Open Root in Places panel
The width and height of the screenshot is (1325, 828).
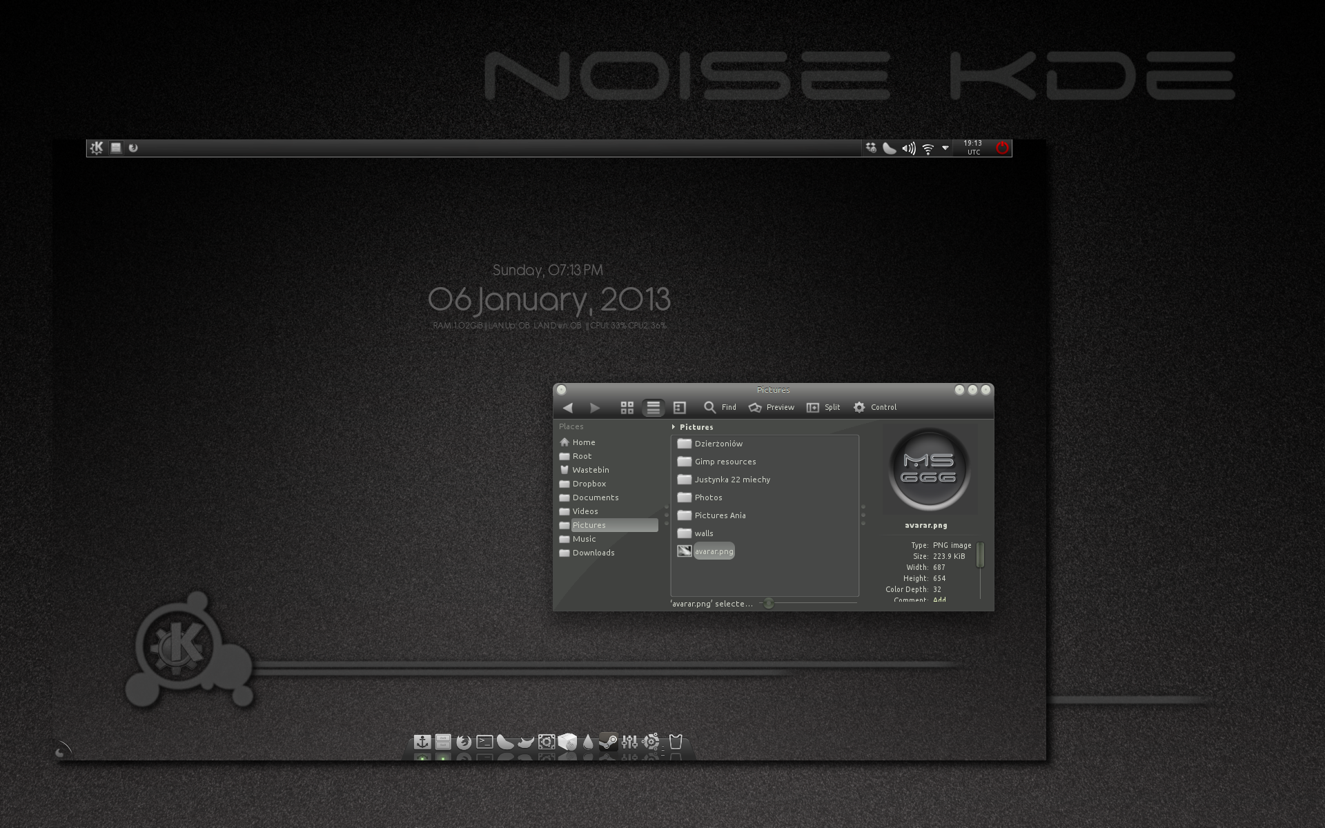click(609, 456)
